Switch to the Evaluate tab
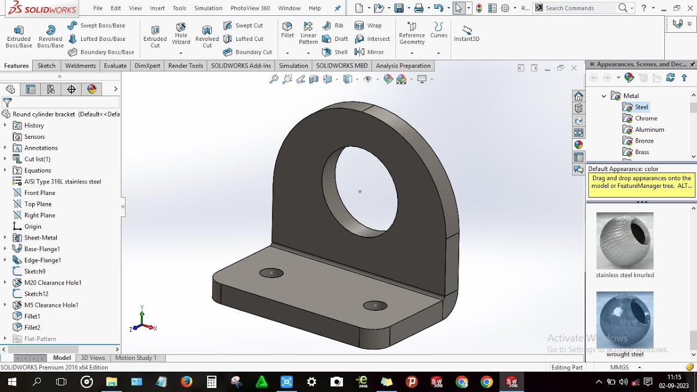 (x=115, y=66)
